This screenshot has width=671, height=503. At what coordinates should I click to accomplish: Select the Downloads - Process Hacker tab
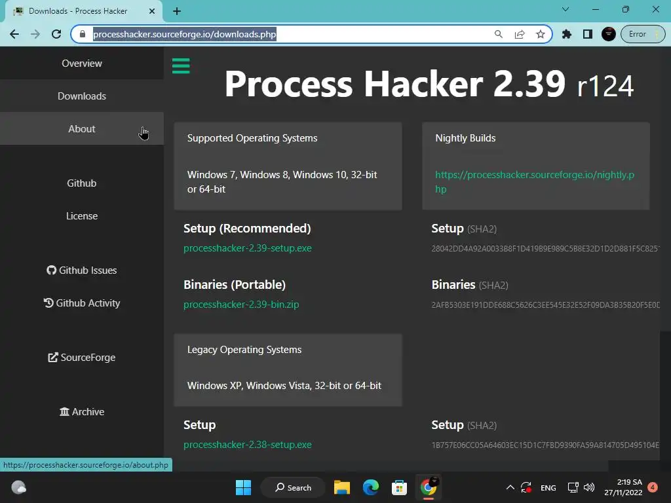[83, 11]
